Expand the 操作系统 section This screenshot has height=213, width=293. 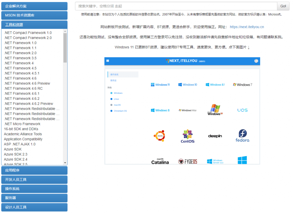coord(34,189)
